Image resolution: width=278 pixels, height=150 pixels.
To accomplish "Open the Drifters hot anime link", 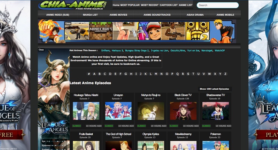I will pyautogui.click(x=106, y=50).
